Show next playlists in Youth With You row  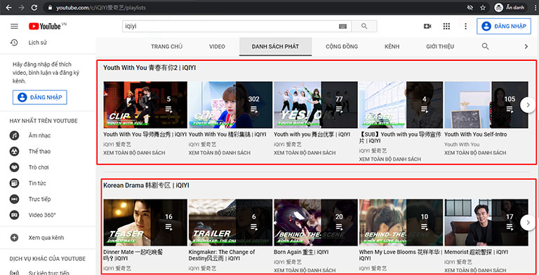(528, 105)
